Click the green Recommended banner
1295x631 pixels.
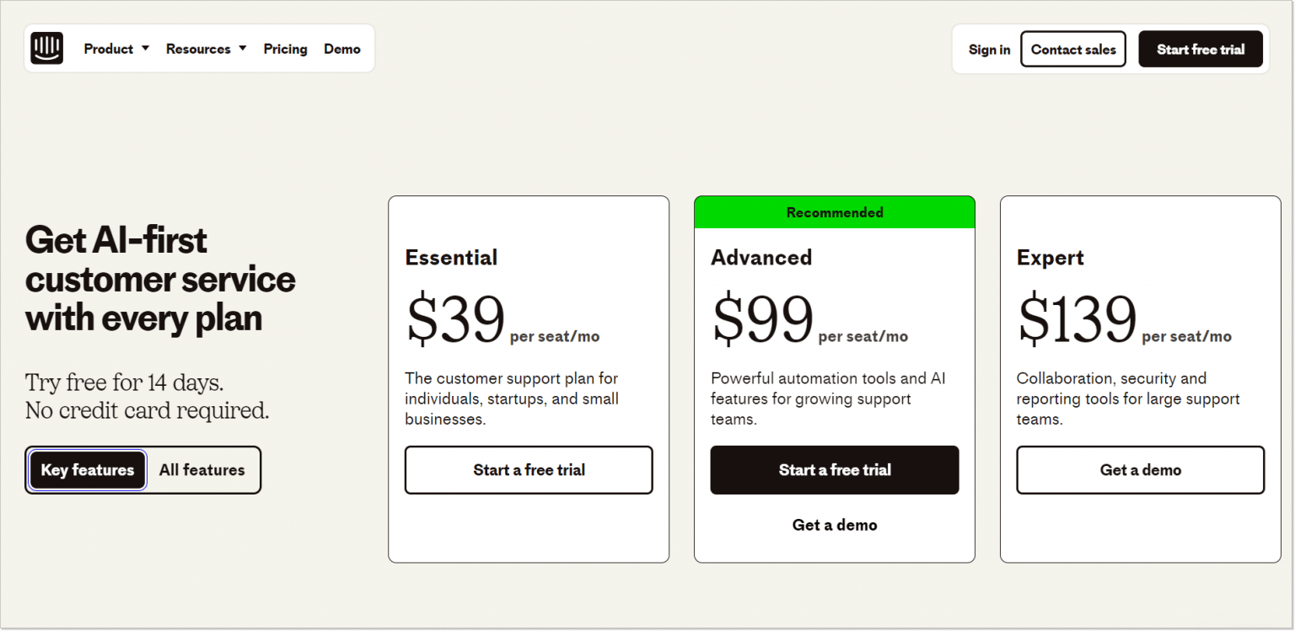pyautogui.click(x=834, y=212)
